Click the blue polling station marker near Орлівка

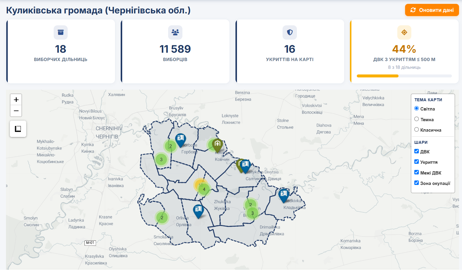click(199, 211)
